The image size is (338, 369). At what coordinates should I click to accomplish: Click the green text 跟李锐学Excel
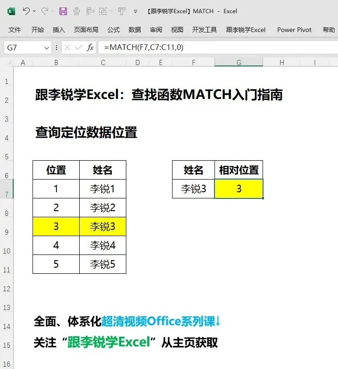coord(109,342)
